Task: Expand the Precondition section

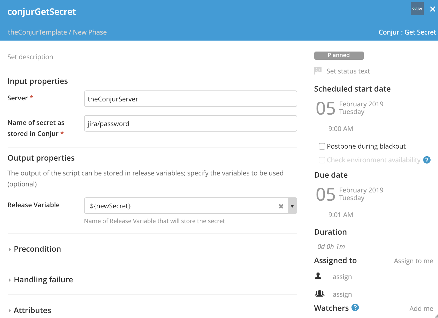Action: (34, 249)
